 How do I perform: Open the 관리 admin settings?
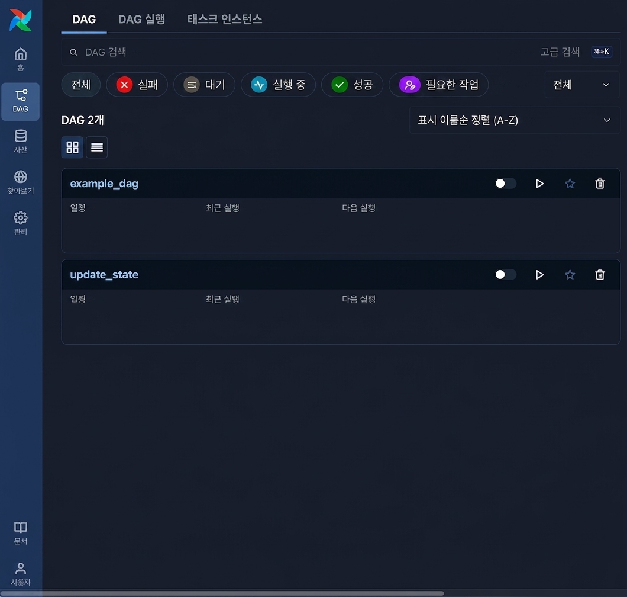[x=20, y=223]
